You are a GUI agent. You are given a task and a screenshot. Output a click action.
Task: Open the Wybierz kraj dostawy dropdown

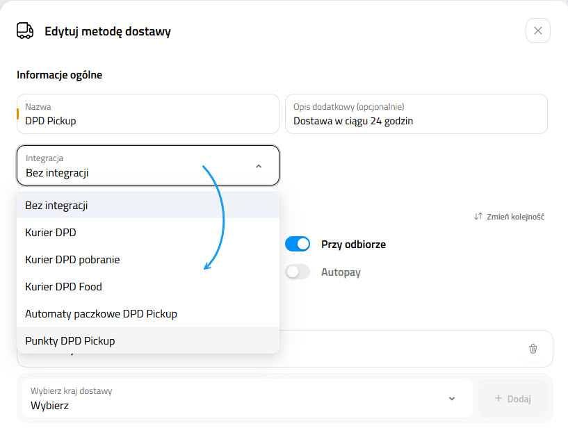pos(247,398)
